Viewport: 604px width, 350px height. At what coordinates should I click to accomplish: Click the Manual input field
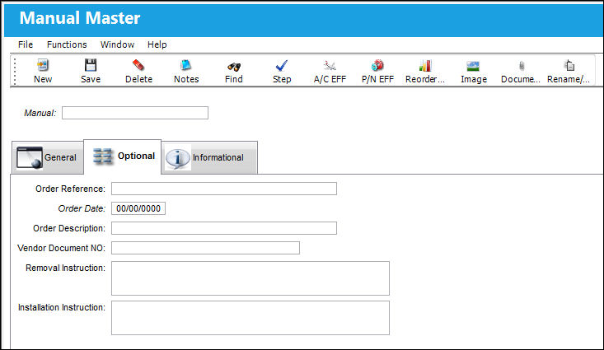tap(135, 113)
